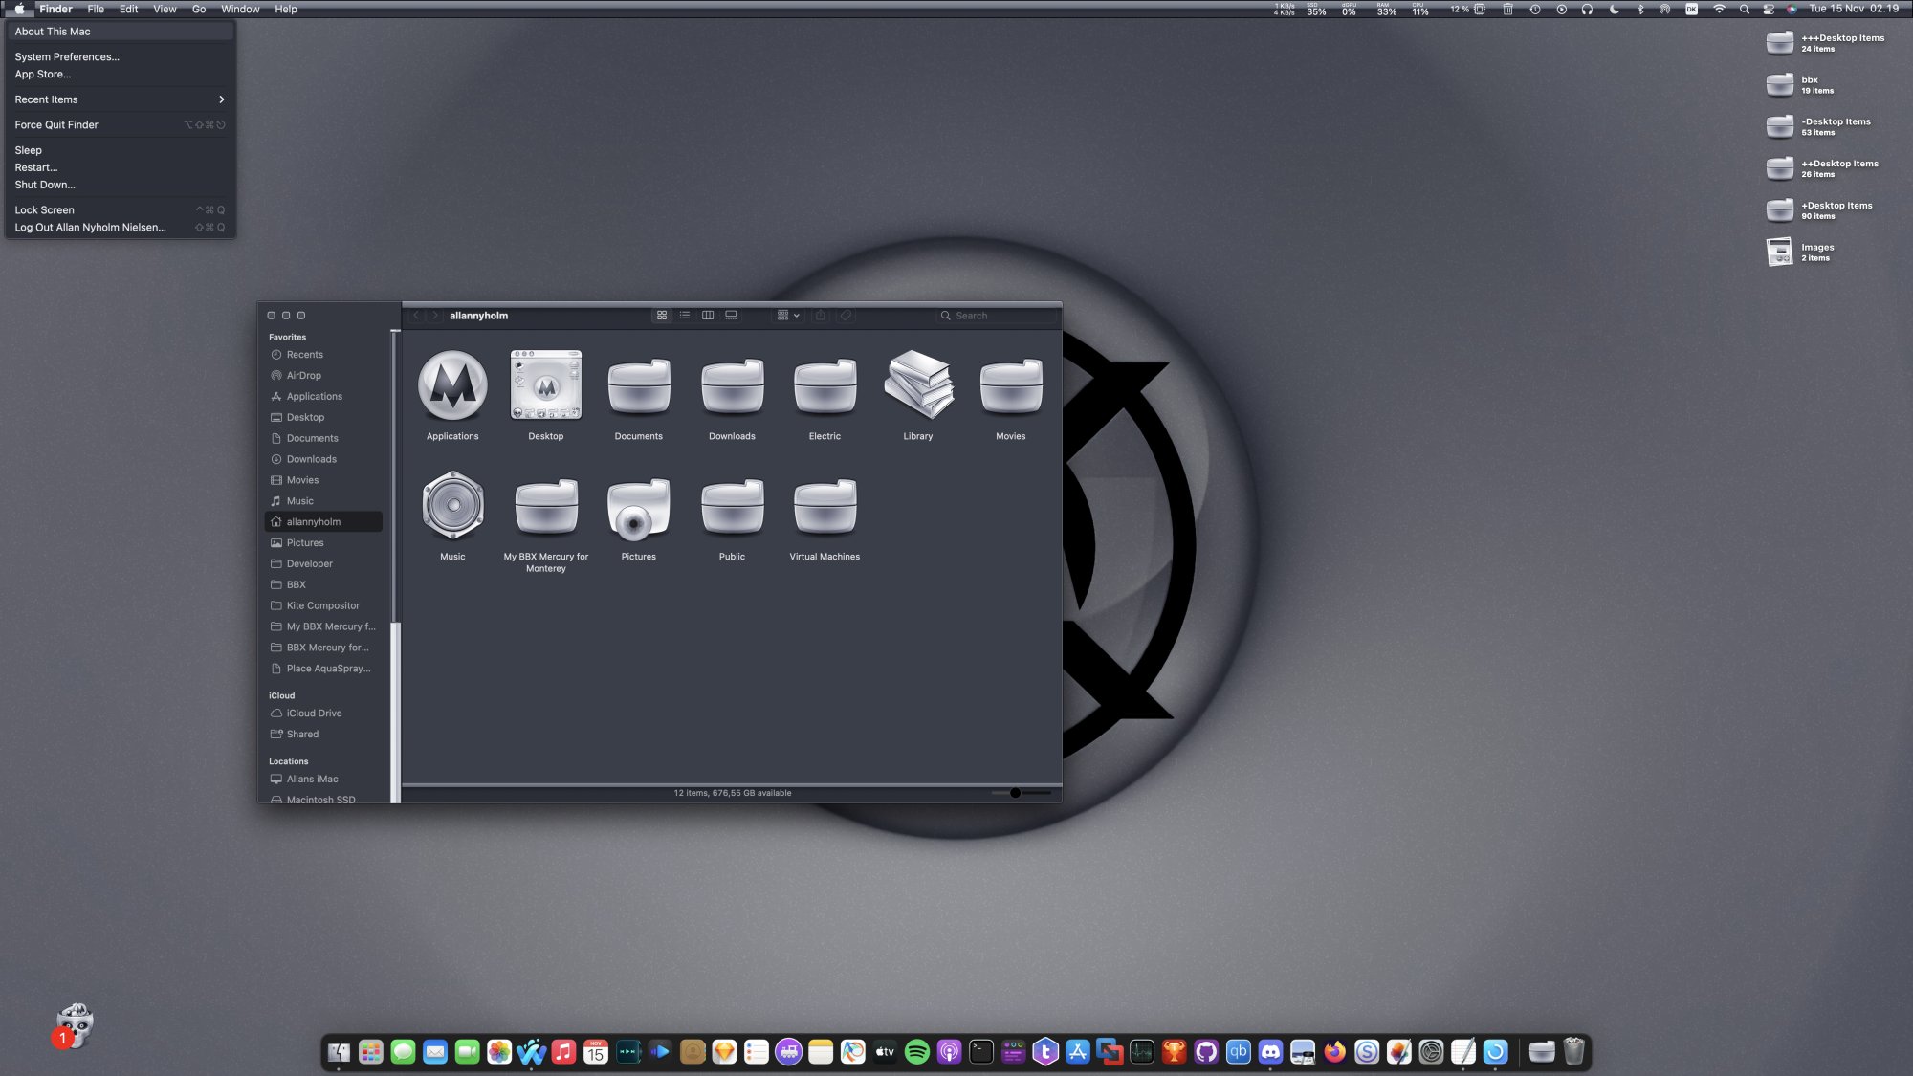Click the Share icon in Finder toolbar
The width and height of the screenshot is (1913, 1076).
[x=821, y=316]
